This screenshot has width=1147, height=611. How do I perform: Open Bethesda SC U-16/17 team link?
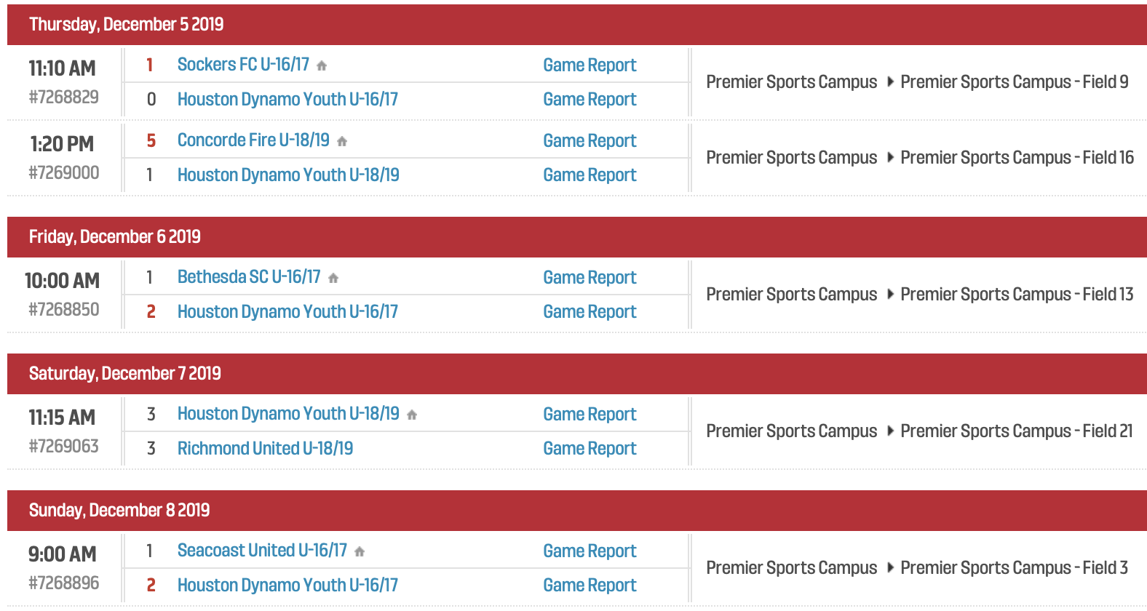[249, 277]
